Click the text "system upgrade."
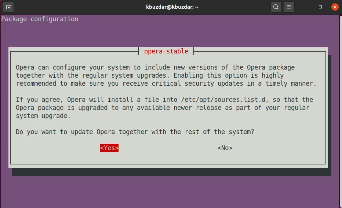This screenshot has width=342, height=208. click(43, 116)
